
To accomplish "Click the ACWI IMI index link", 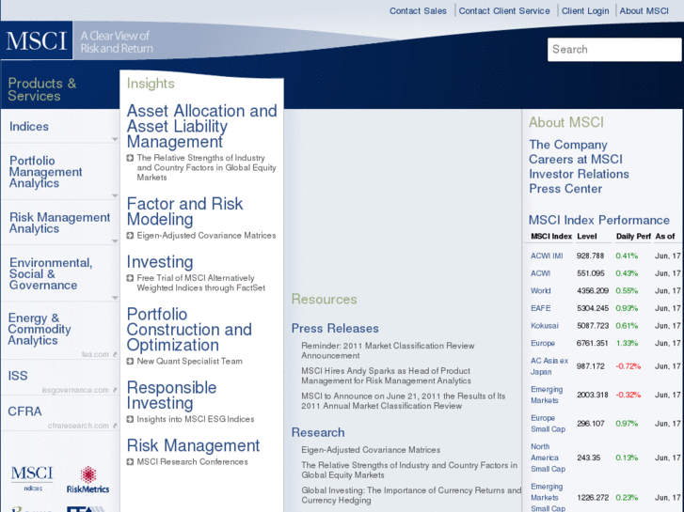I will [x=547, y=256].
